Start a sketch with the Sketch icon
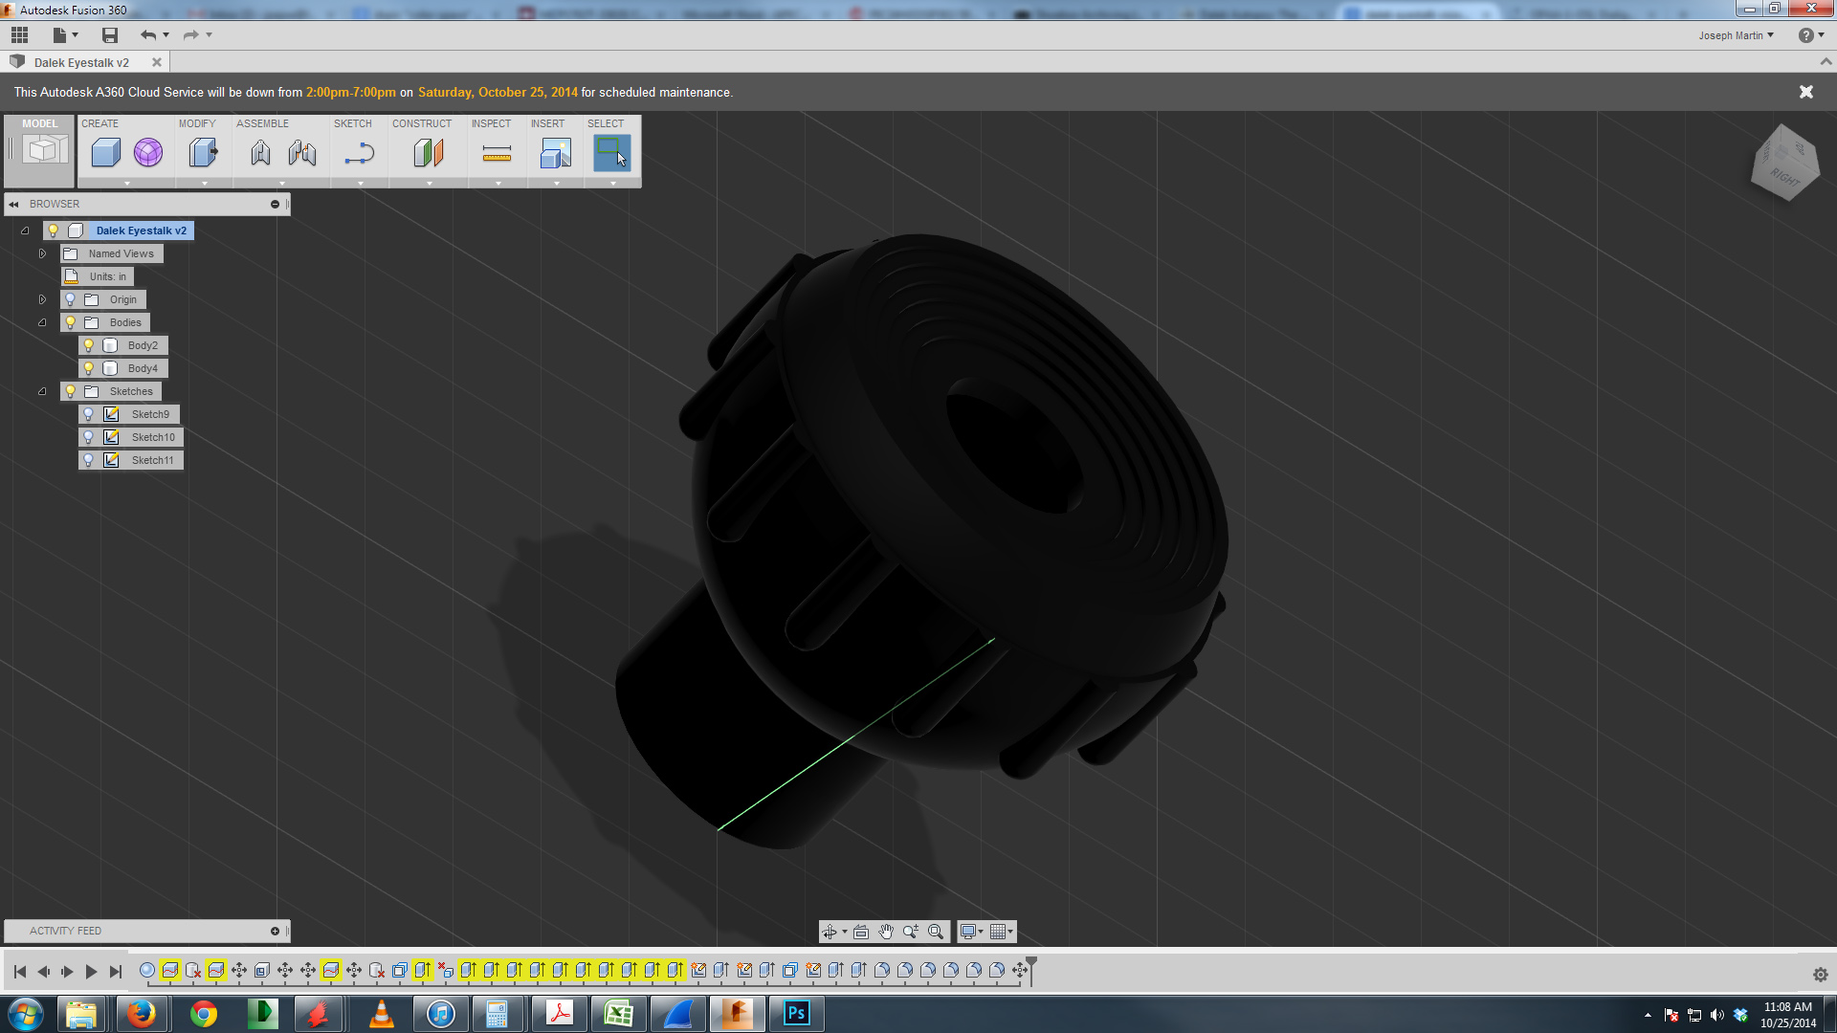This screenshot has width=1837, height=1033. point(360,153)
